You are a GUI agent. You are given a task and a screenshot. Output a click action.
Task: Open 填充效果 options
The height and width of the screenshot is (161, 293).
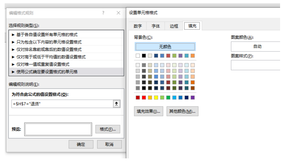click(x=148, y=111)
